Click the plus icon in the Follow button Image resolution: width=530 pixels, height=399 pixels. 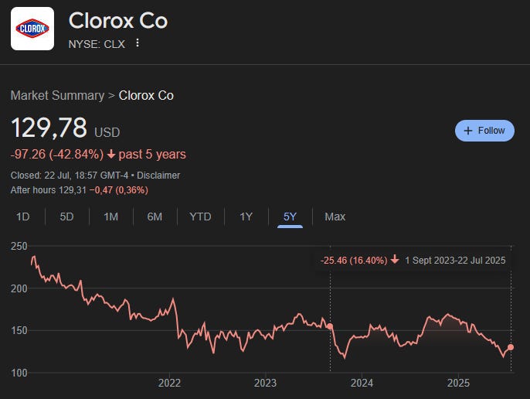click(468, 131)
